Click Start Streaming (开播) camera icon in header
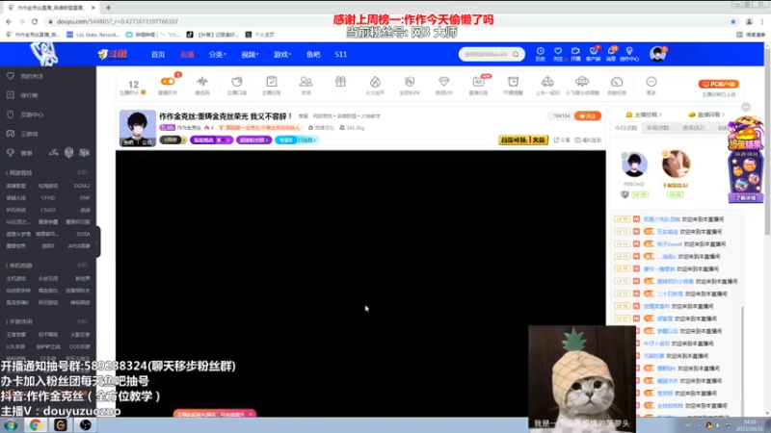 coord(575,54)
